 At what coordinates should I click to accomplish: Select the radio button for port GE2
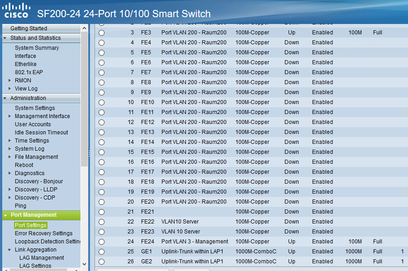click(101, 261)
